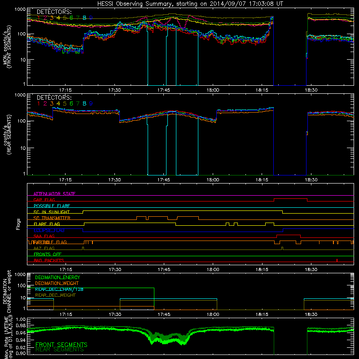Click 'FRONT SEGMENTS' legend in livetime panel
The height and width of the screenshot is (359, 359).
click(x=61, y=345)
